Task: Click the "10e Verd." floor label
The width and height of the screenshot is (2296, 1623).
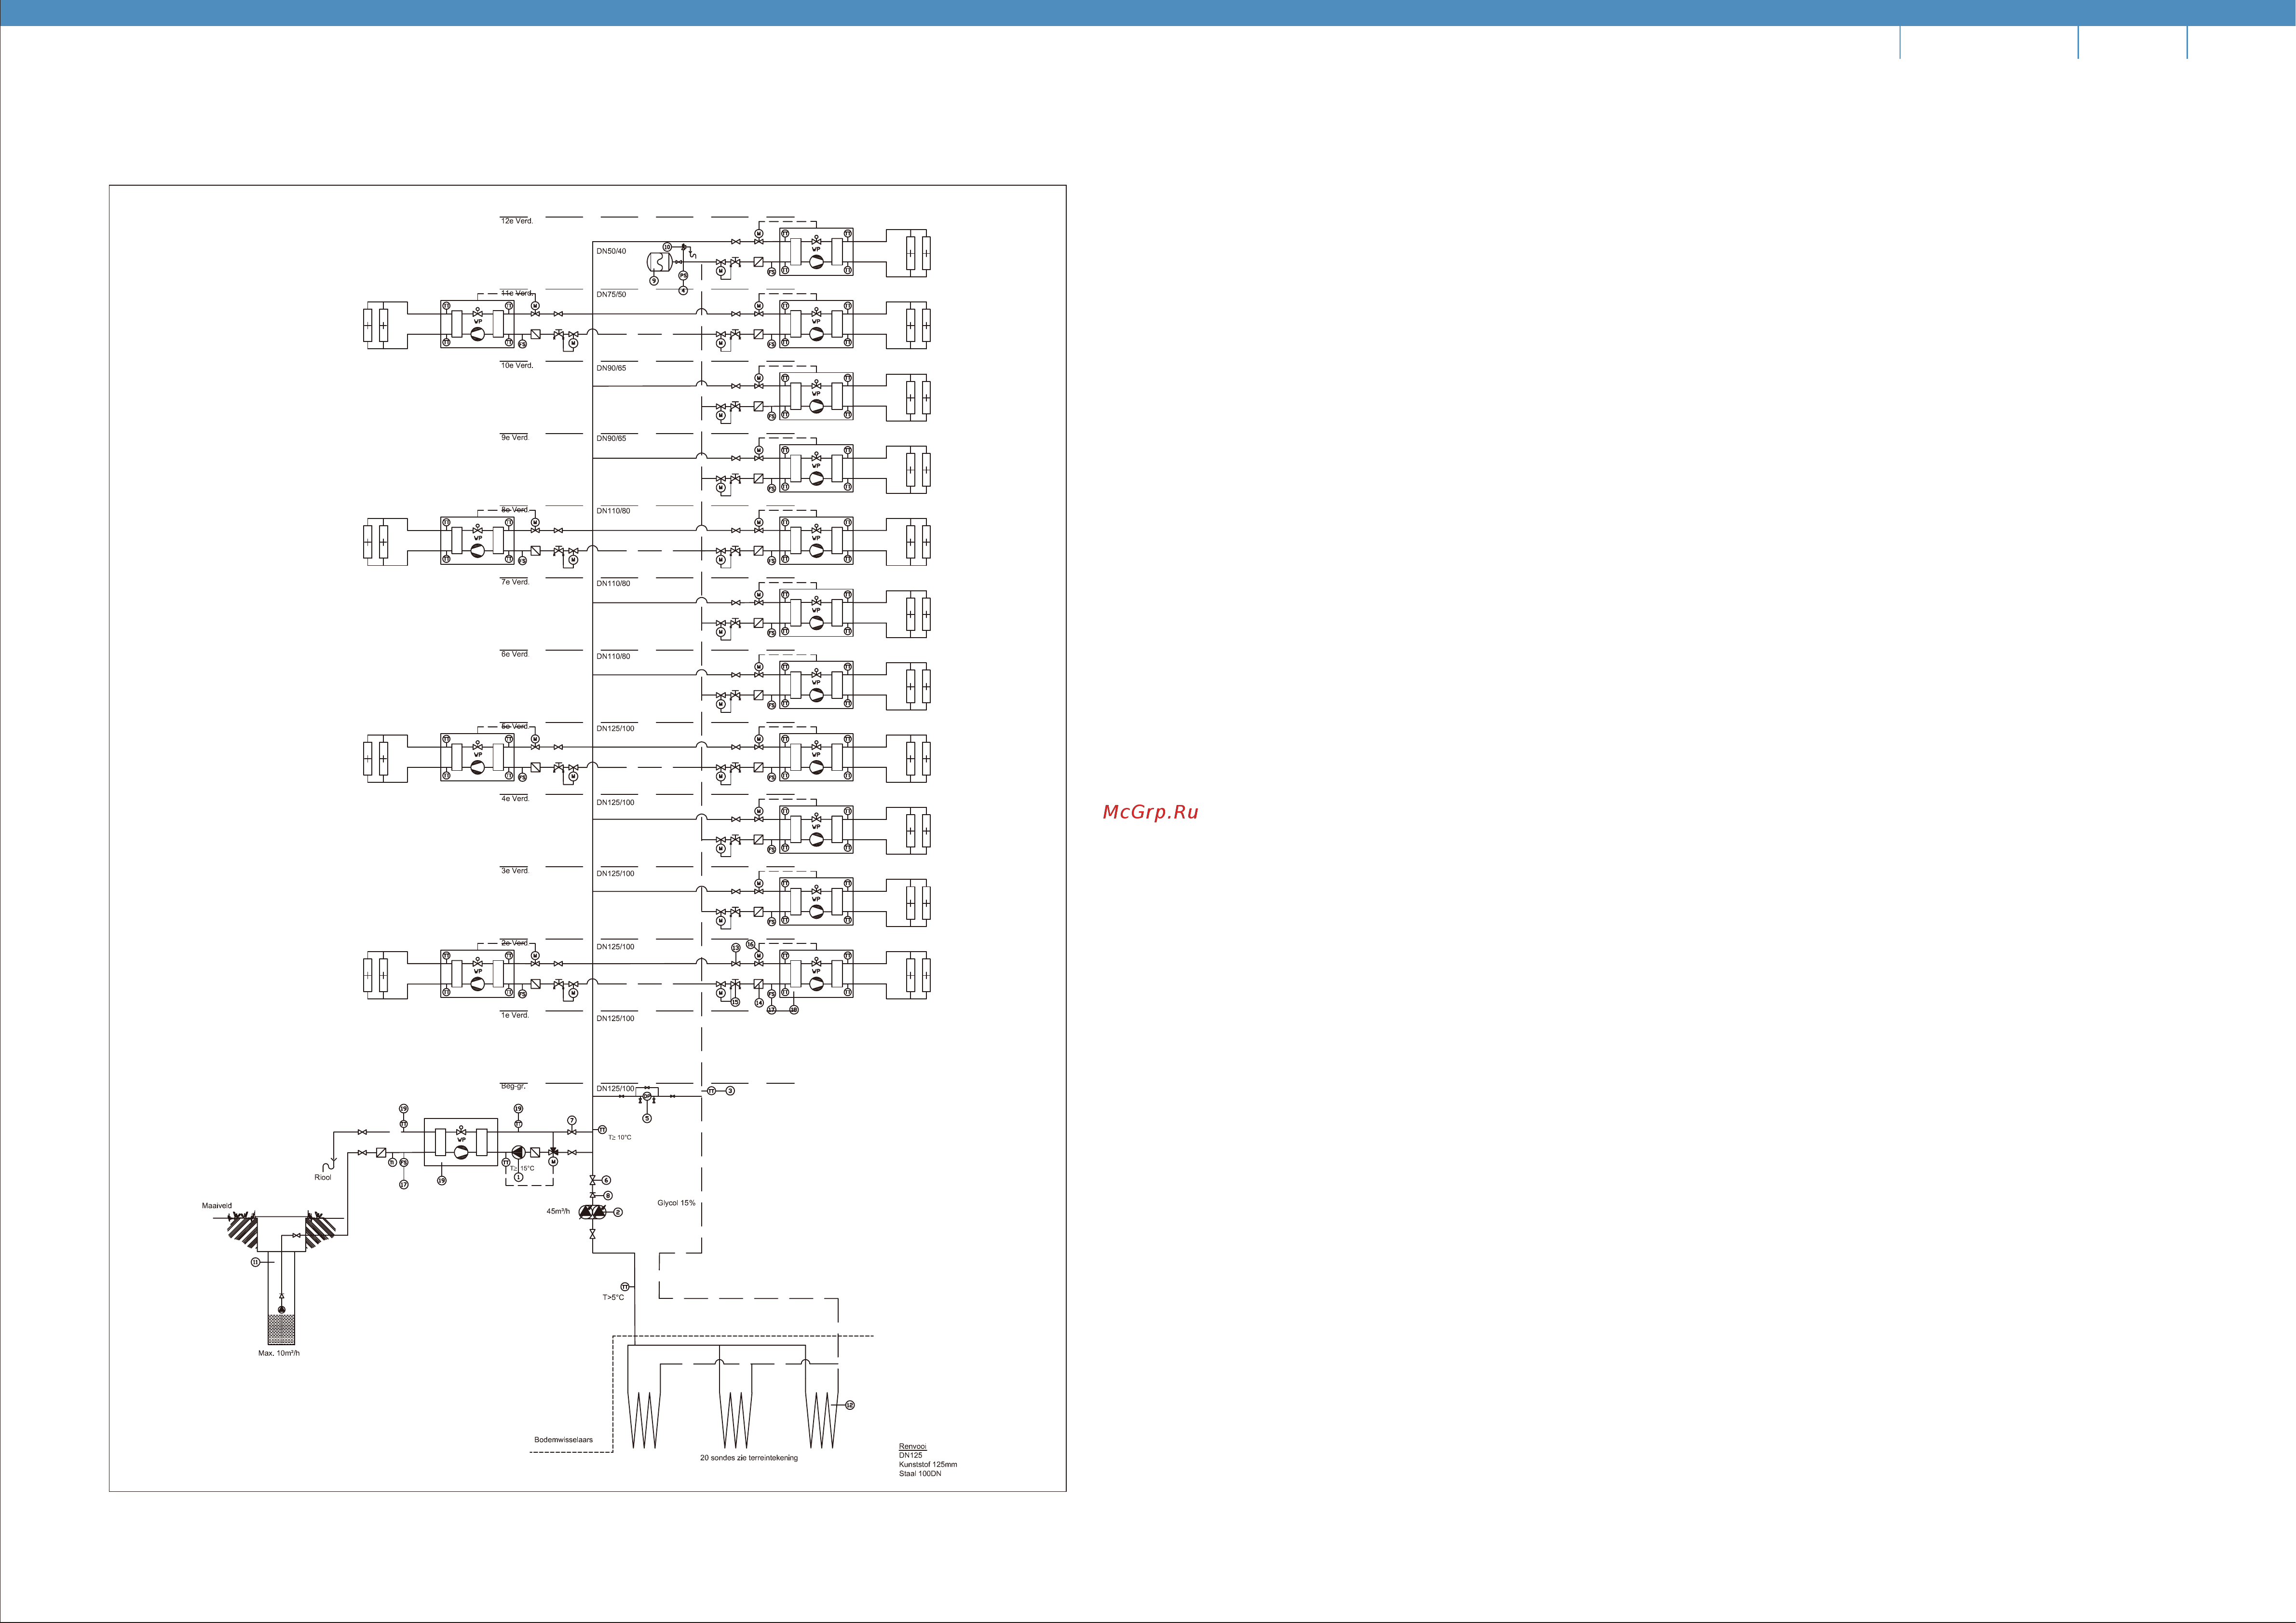Action: [517, 365]
